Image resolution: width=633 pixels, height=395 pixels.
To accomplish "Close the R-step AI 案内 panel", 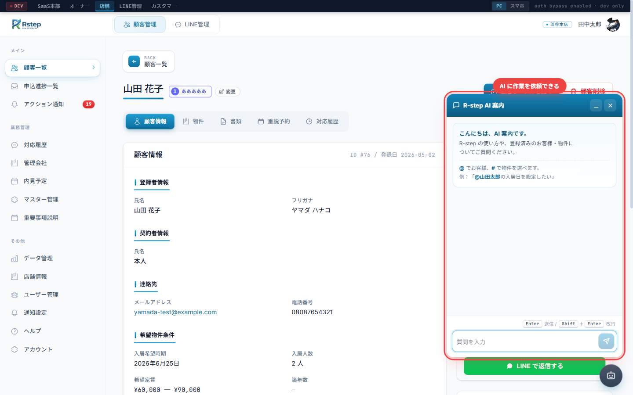I will click(x=610, y=105).
